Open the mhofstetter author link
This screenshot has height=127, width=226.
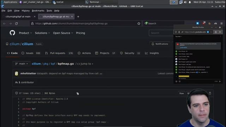point(28,73)
